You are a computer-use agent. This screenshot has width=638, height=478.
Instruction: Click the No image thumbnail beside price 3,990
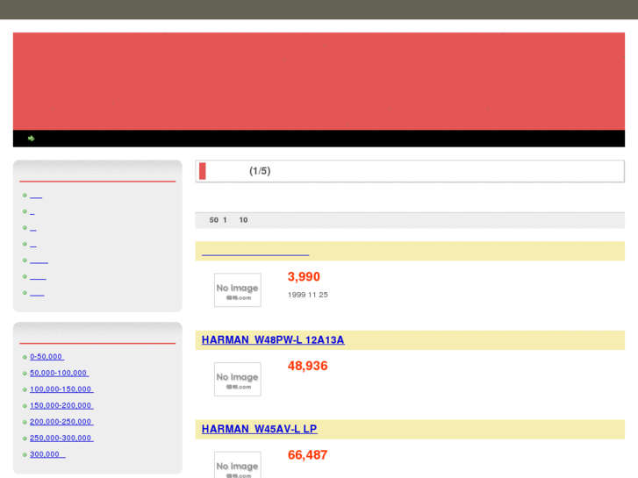238,290
